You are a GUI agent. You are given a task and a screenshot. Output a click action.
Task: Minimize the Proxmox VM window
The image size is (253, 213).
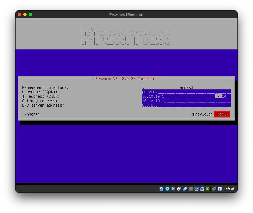click(x=25, y=14)
